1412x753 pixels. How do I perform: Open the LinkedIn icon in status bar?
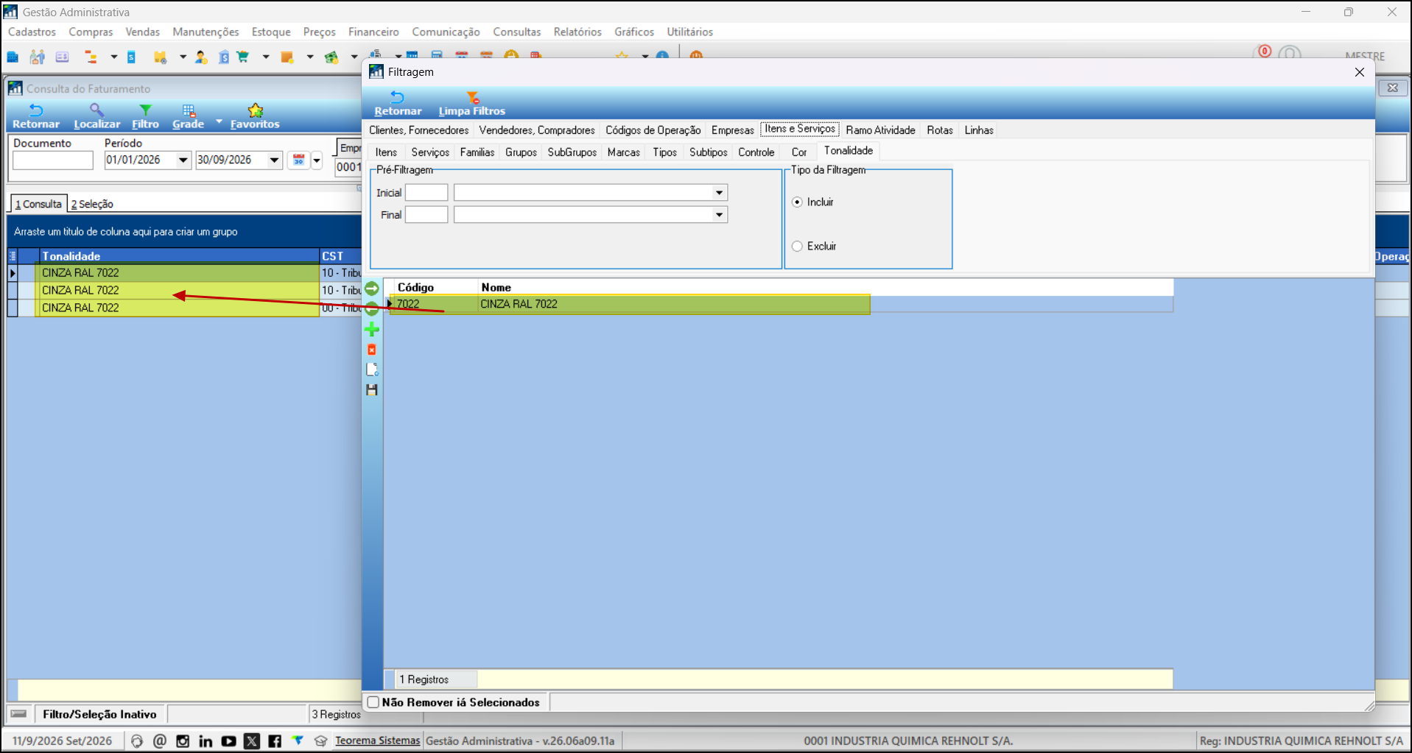click(206, 741)
